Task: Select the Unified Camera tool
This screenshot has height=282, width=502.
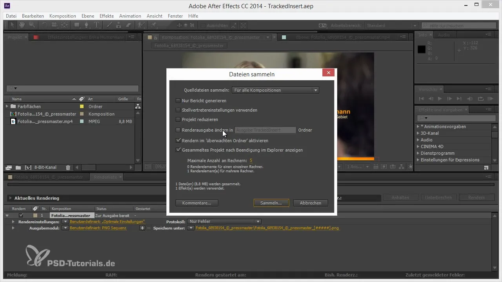Action: 54,25
